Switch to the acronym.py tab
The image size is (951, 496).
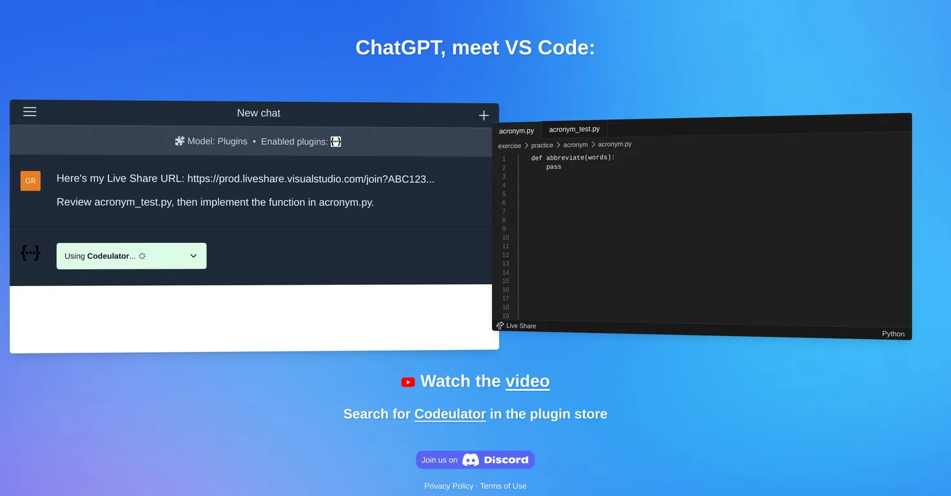(516, 130)
